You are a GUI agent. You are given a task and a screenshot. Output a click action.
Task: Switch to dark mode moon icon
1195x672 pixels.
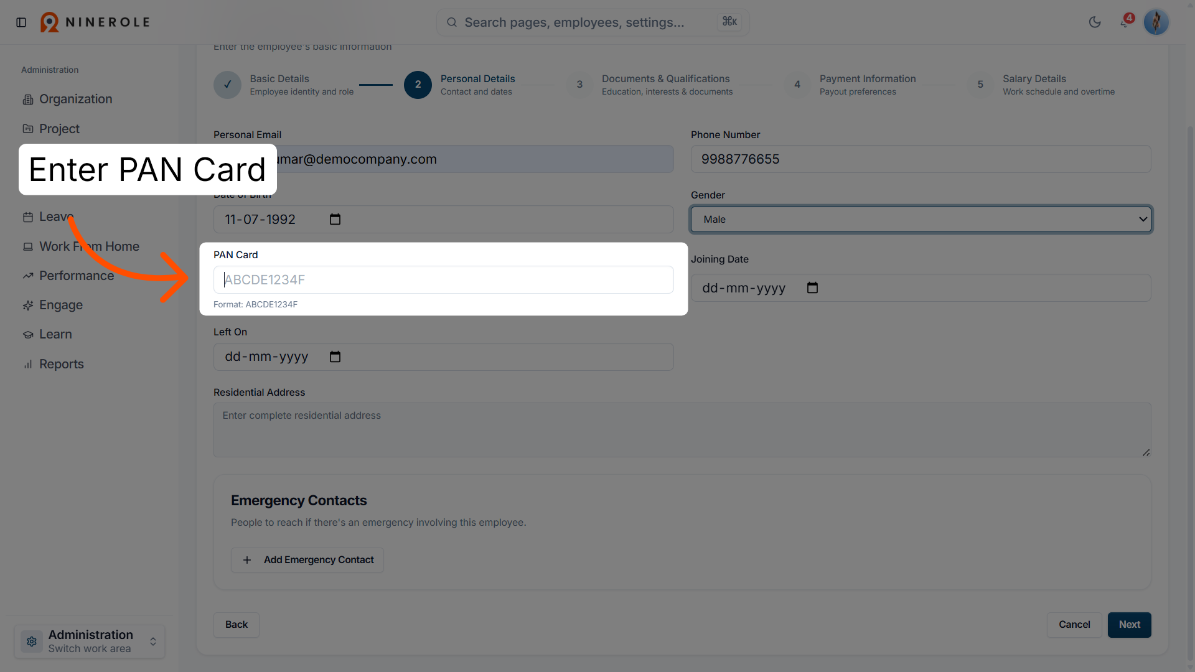click(x=1095, y=22)
